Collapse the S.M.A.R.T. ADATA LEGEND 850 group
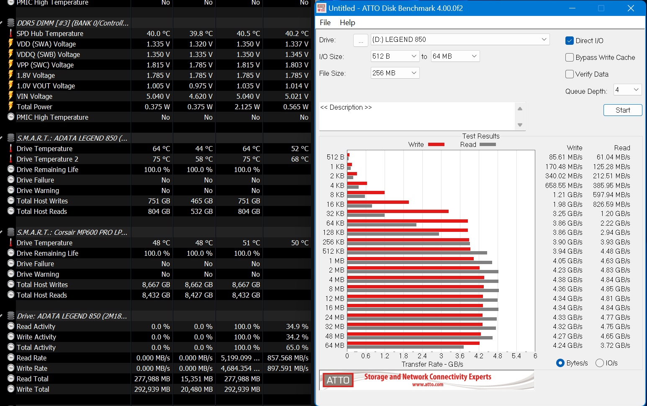 pyautogui.click(x=2, y=138)
